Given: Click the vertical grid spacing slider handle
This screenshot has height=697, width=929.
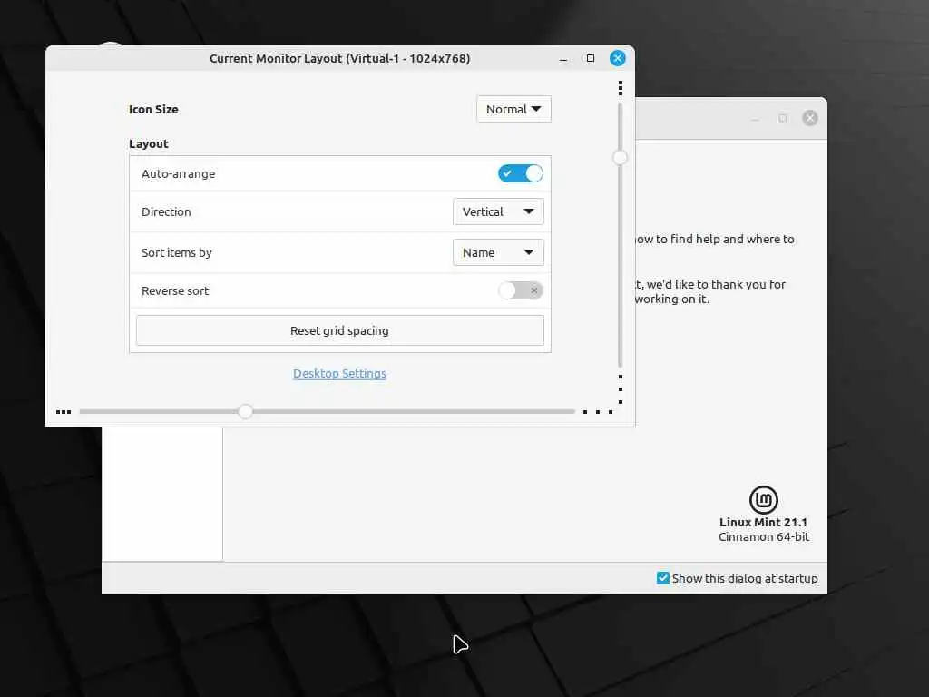Looking at the screenshot, I should point(620,158).
